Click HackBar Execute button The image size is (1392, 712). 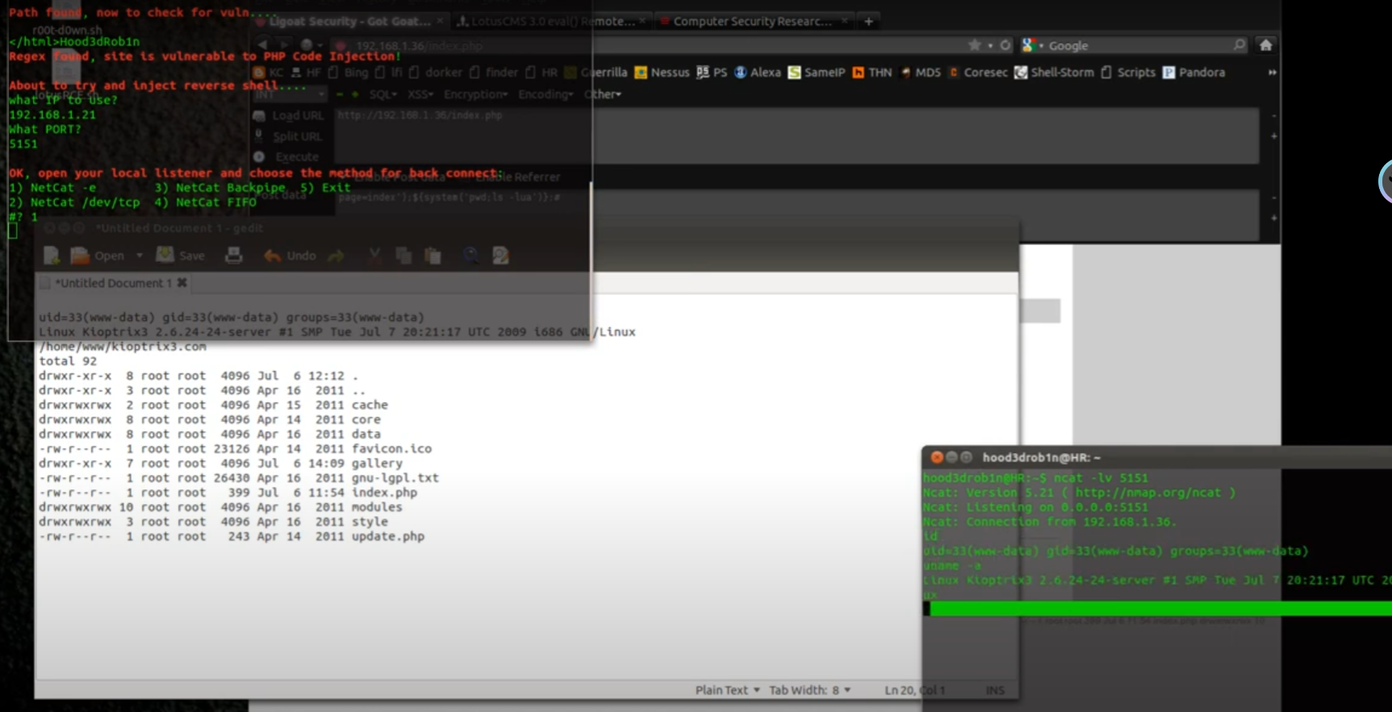(x=287, y=156)
